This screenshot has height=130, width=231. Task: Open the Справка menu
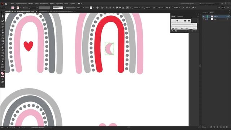72,4
